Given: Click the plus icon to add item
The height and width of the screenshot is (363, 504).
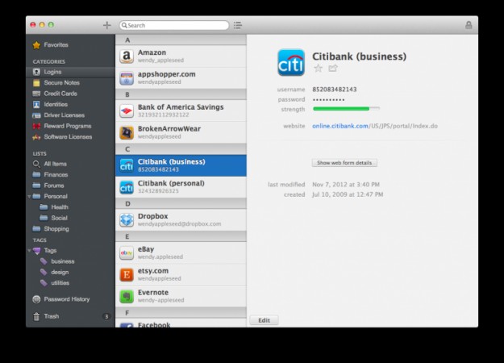Looking at the screenshot, I should pyautogui.click(x=106, y=25).
